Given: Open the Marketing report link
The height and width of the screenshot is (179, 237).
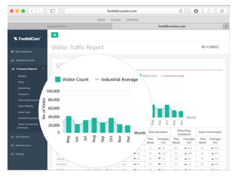Looking at the screenshot, I should tap(24, 88).
